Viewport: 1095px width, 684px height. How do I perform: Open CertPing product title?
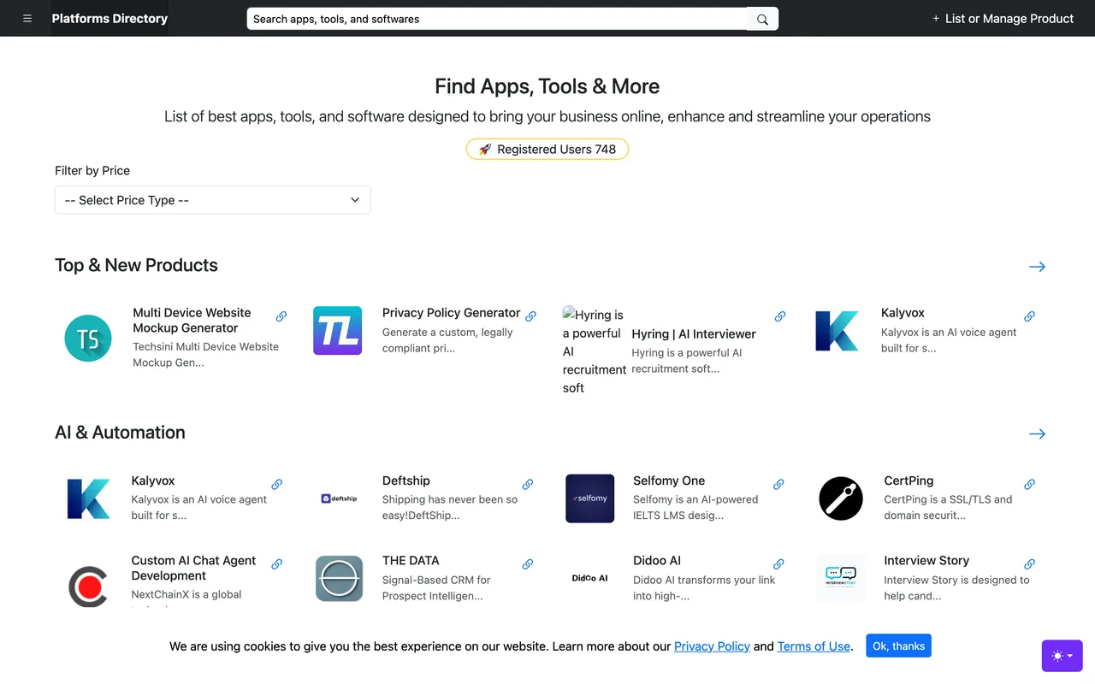(909, 481)
